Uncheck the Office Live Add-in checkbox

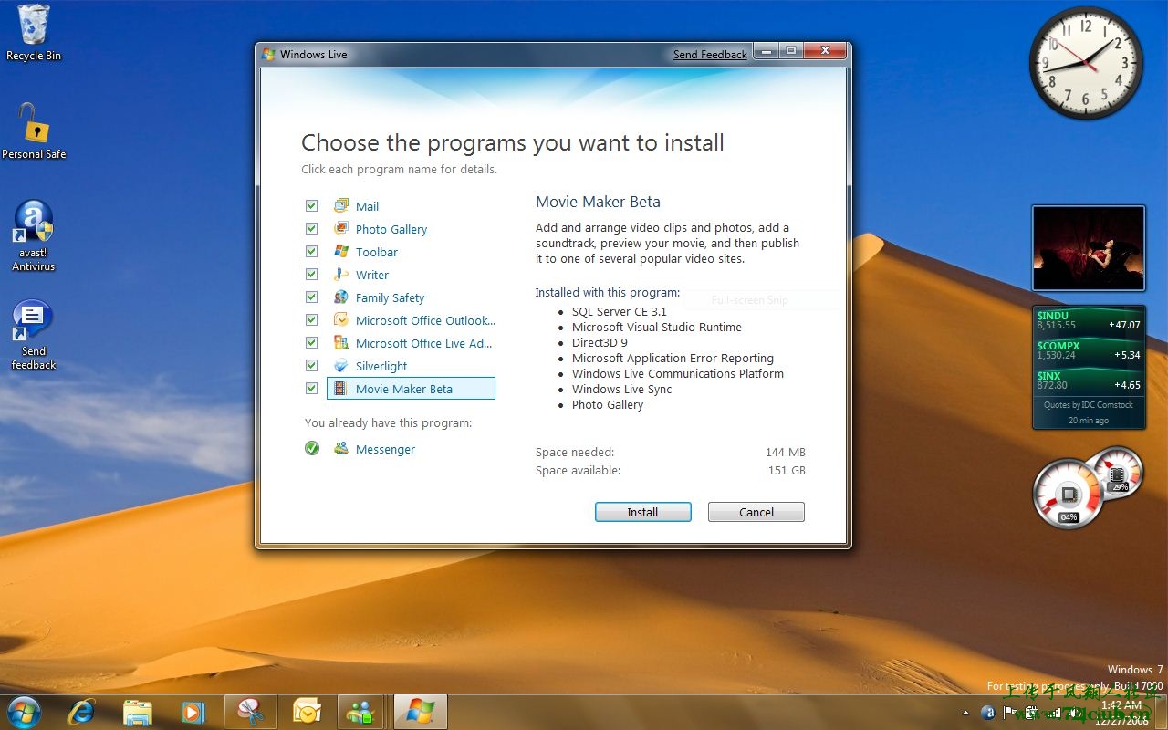(x=311, y=342)
